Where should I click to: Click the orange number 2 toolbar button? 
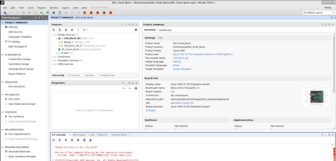(x=91, y=13)
